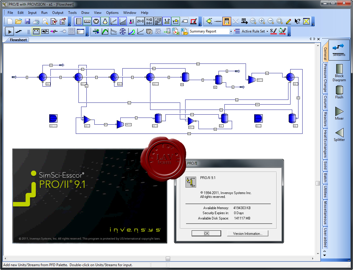Create a new simulation file
Image resolution: width=353 pixels, height=270 pixels.
click(x=10, y=22)
